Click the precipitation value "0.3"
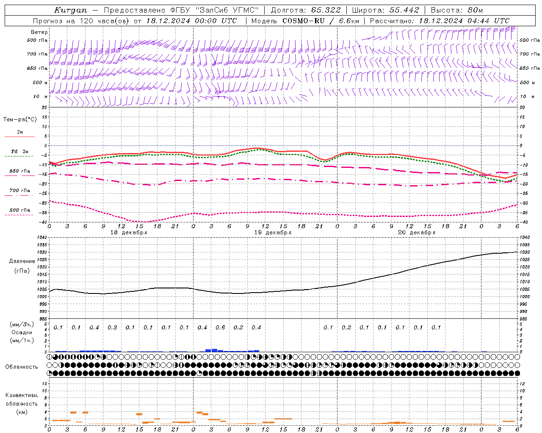Screen dimensions: 542x433 click(x=112, y=328)
